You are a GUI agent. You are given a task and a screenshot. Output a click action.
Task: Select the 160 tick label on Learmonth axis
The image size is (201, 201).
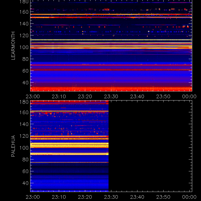pyautogui.click(x=24, y=12)
